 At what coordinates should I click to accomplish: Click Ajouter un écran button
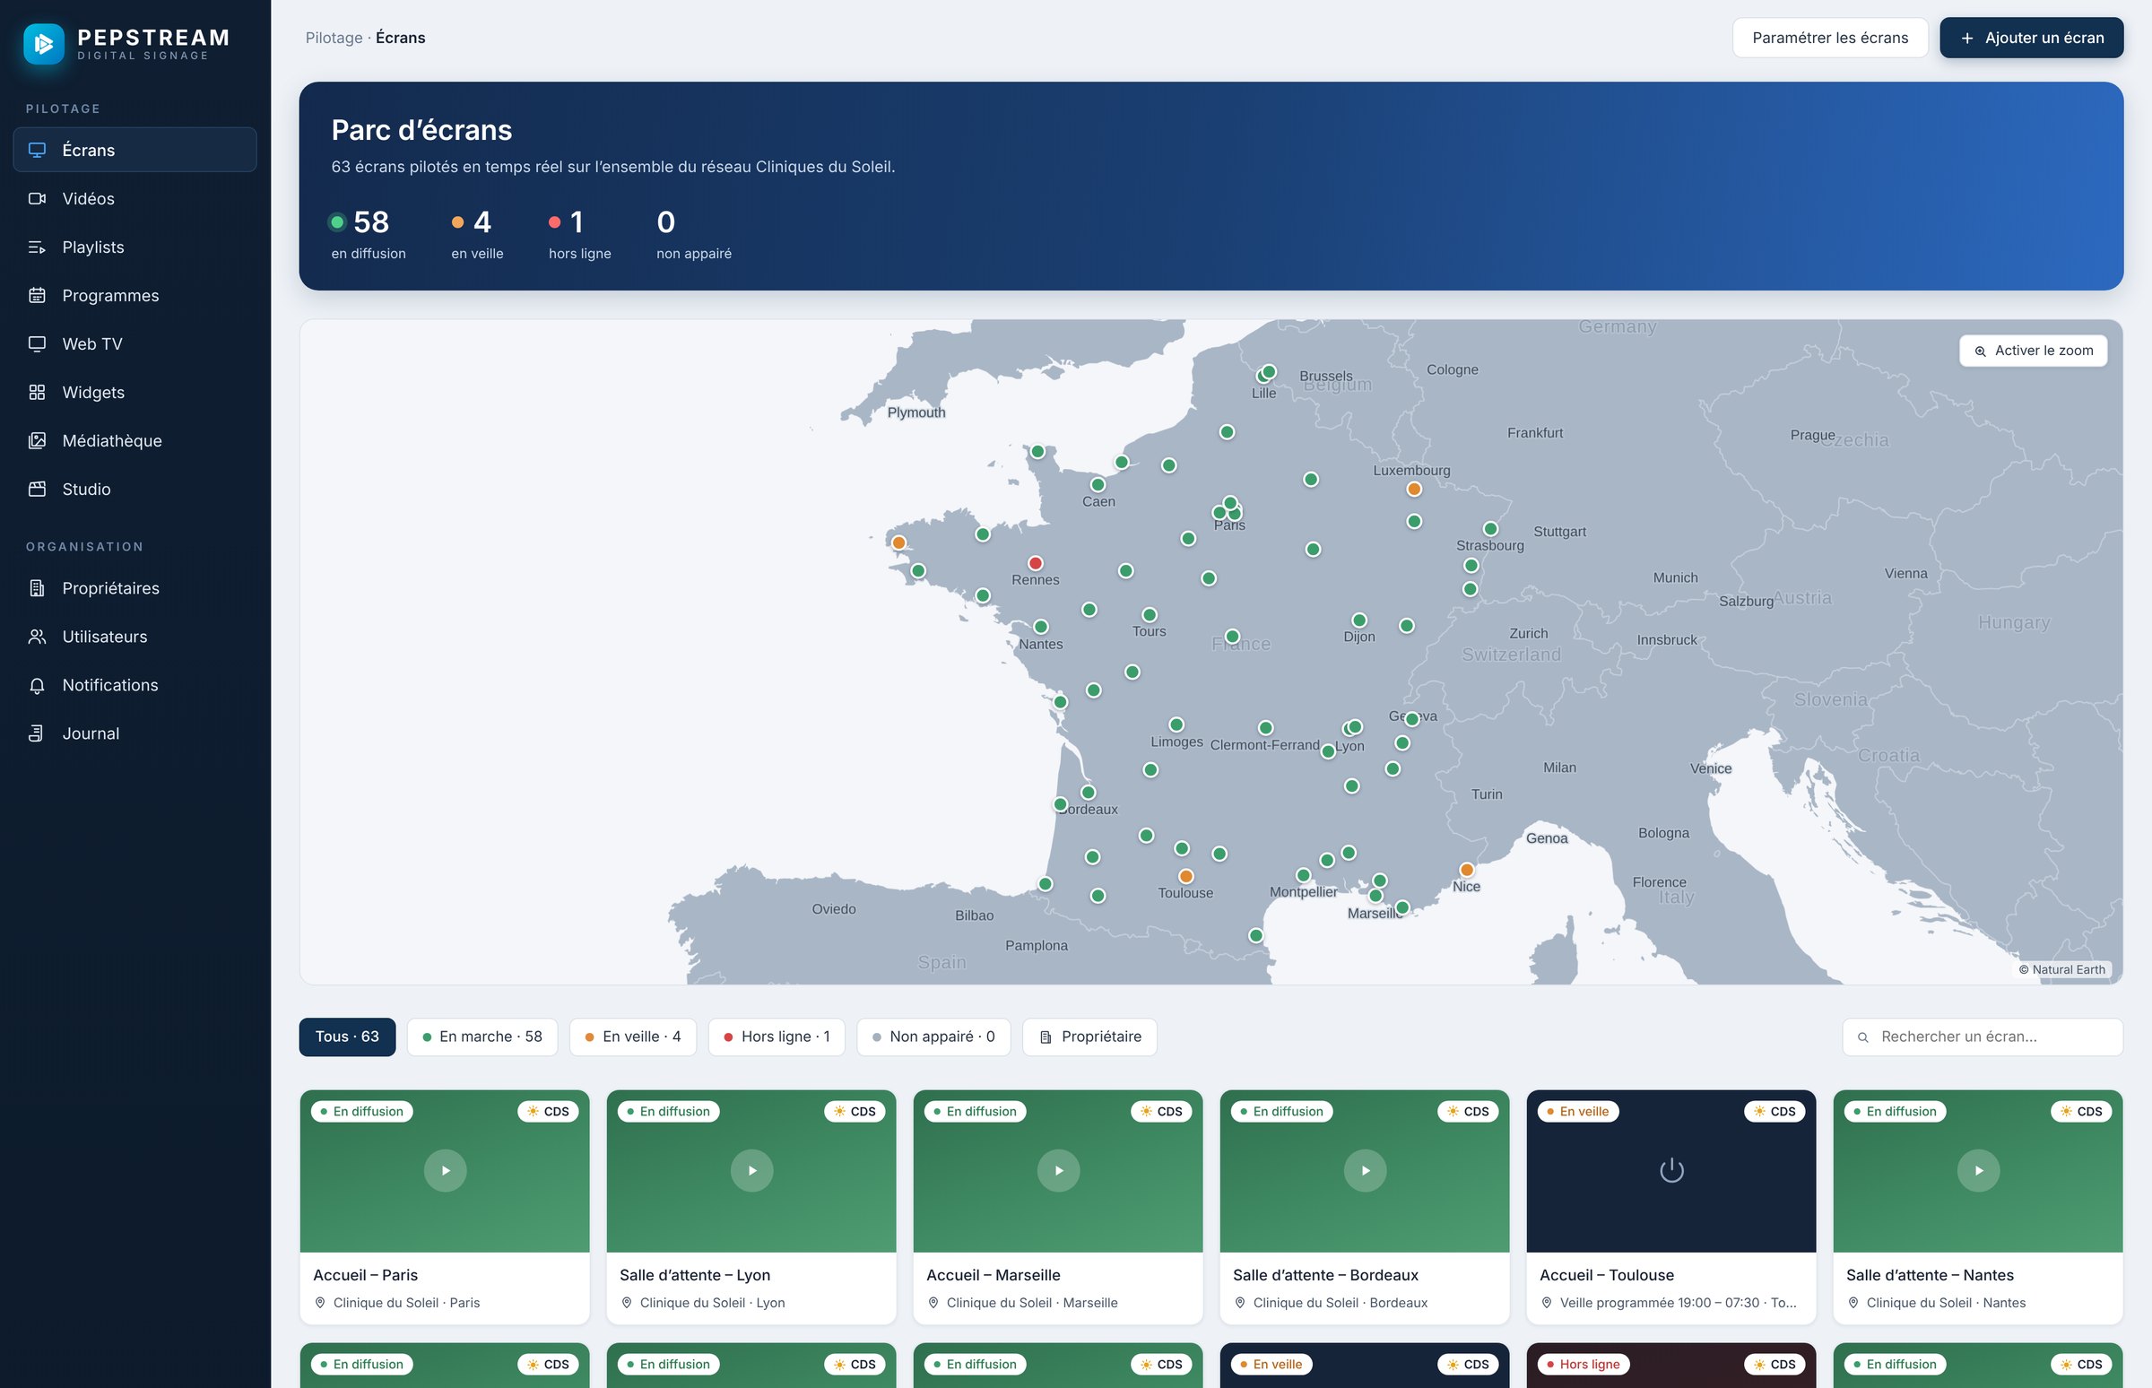[2031, 38]
